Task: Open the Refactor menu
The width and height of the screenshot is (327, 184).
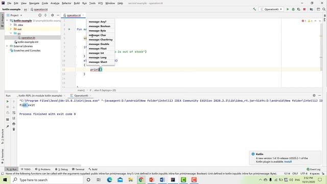Action: [x=66, y=4]
